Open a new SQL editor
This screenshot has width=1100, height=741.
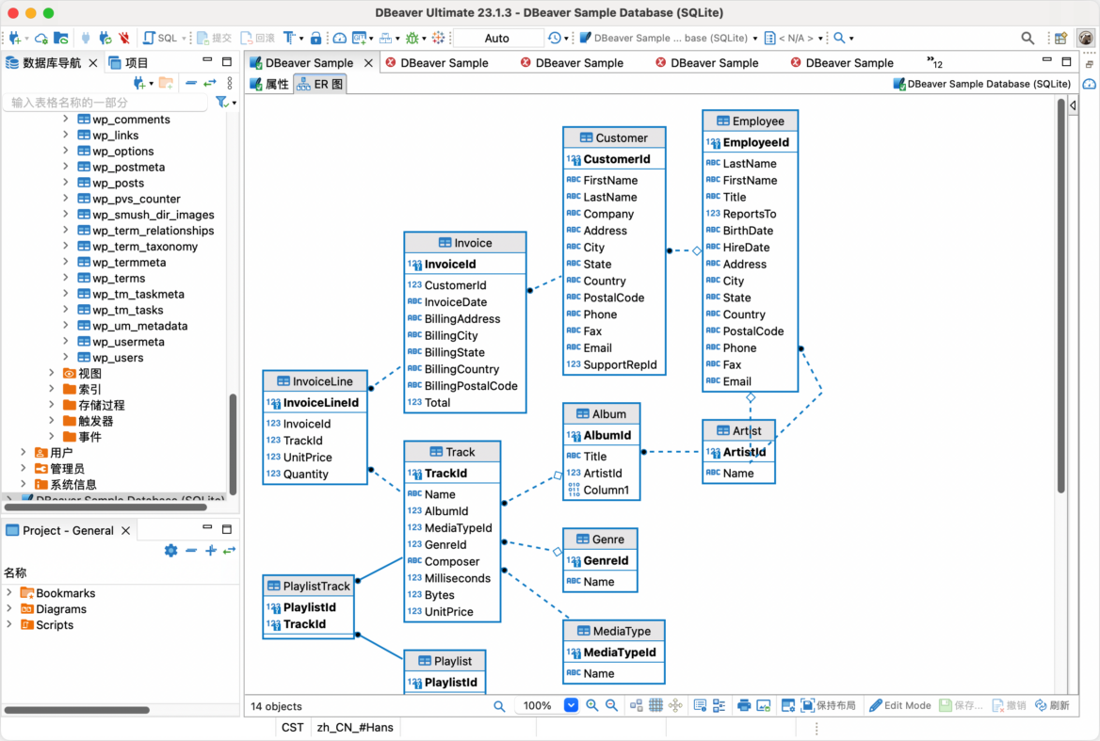(161, 38)
